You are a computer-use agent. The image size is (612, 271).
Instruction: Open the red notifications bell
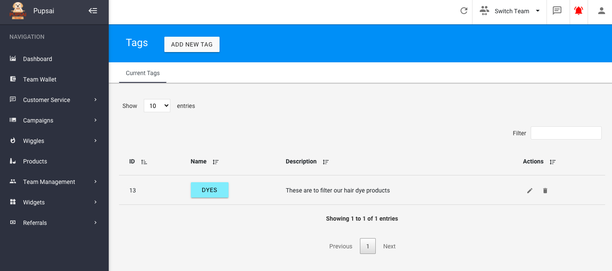[579, 11]
